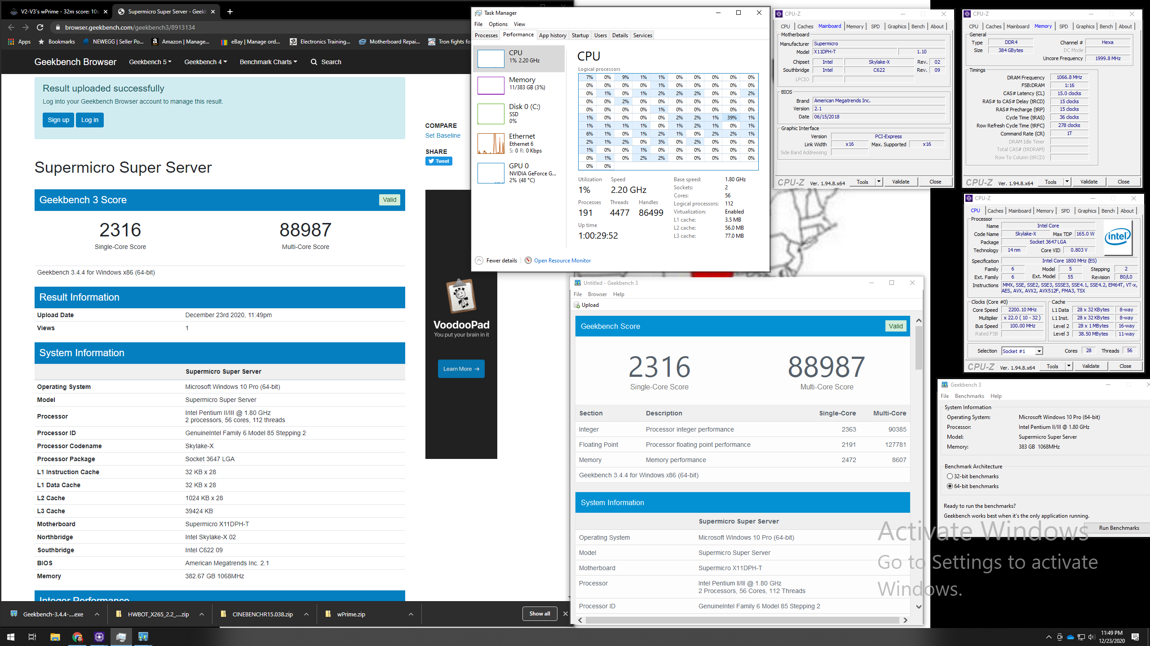Click the Chrome address bar URL
The image size is (1150, 646).
pos(130,27)
